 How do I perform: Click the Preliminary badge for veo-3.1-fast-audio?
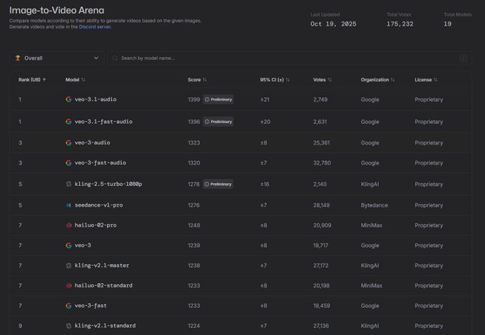click(x=218, y=122)
